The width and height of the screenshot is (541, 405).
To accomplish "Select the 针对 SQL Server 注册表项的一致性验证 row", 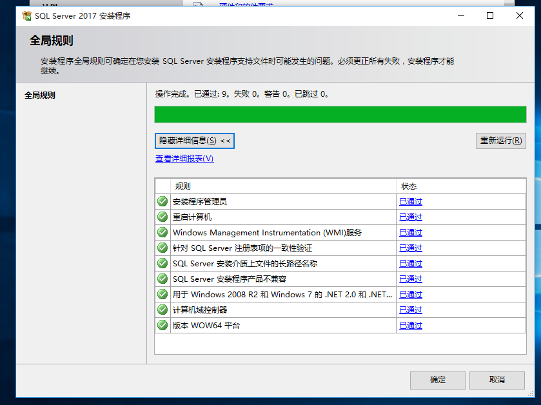I will tap(340, 248).
